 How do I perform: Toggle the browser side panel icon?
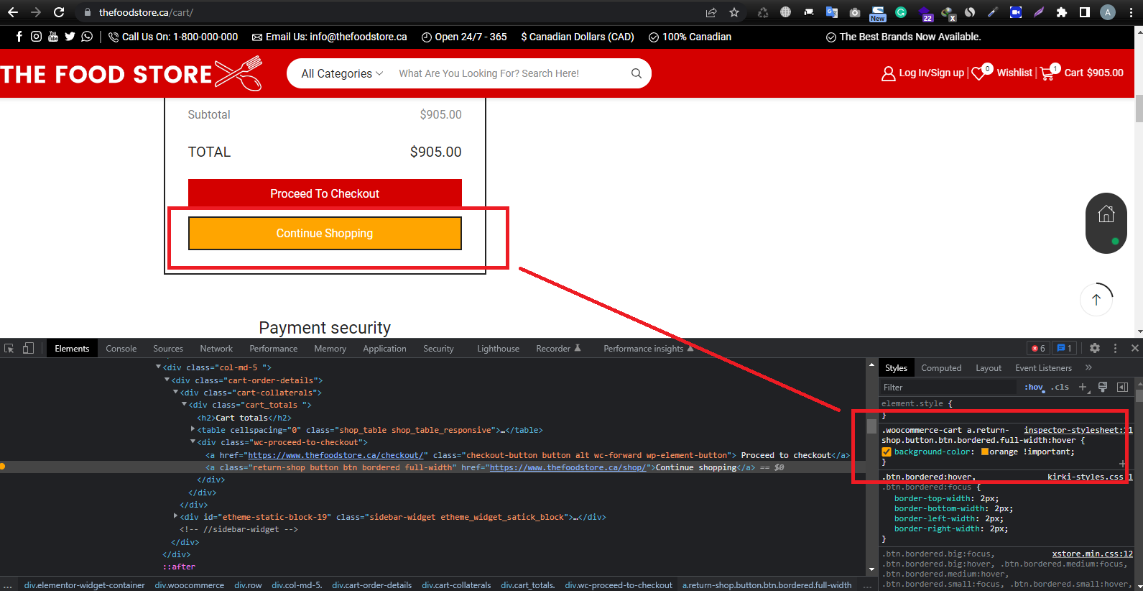(1085, 12)
